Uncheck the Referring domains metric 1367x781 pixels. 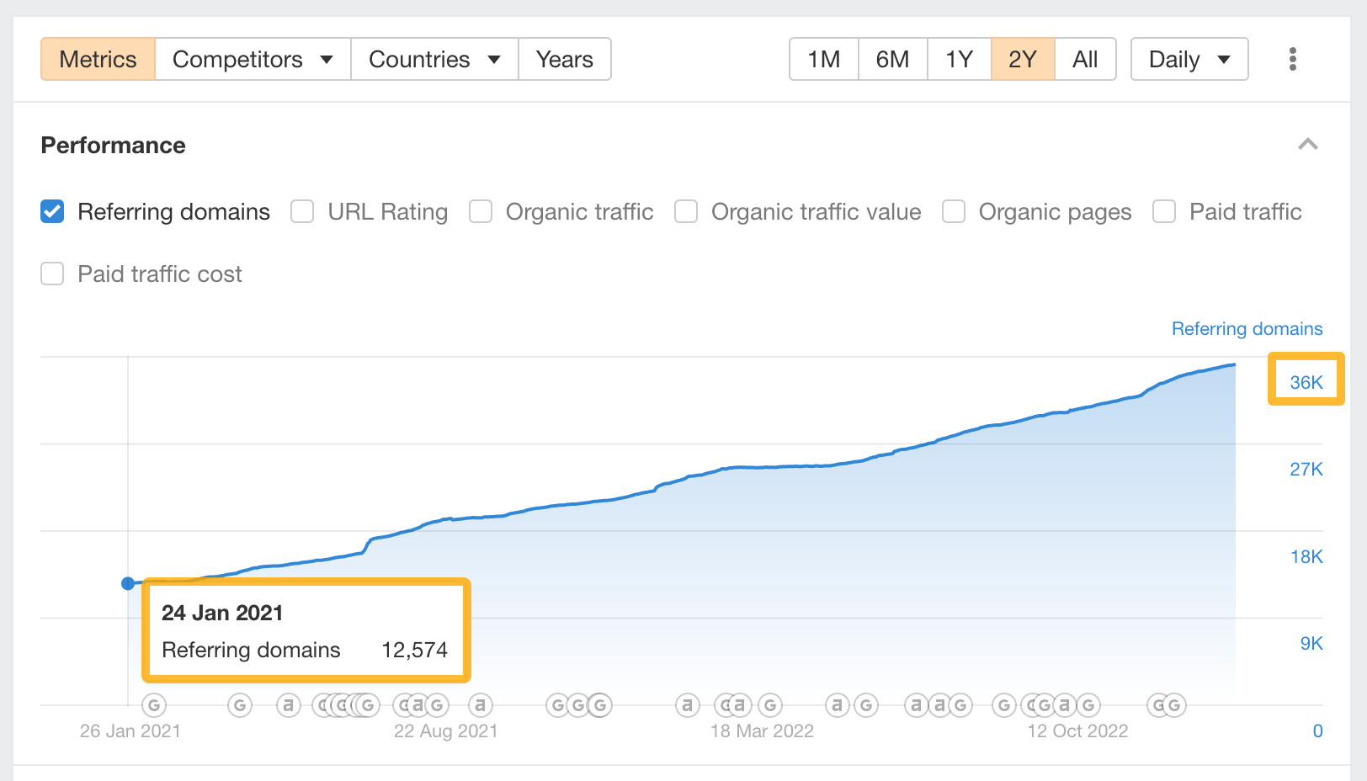(51, 211)
